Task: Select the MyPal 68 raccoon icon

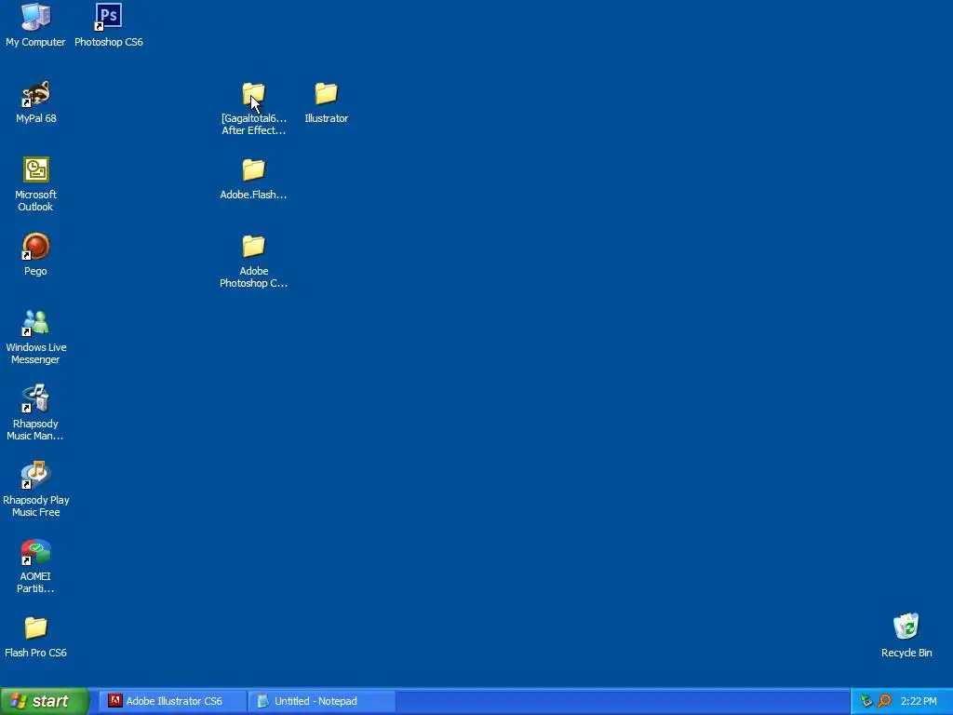Action: click(36, 94)
